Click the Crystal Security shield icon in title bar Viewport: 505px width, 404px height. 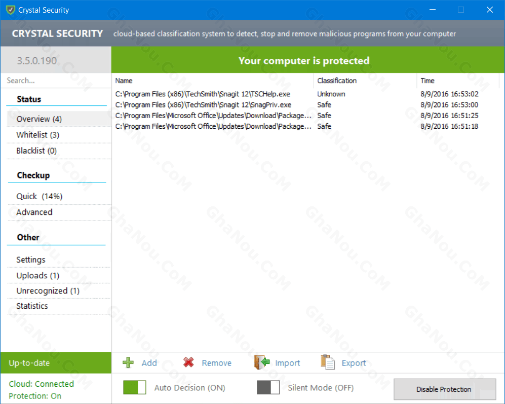click(x=10, y=10)
